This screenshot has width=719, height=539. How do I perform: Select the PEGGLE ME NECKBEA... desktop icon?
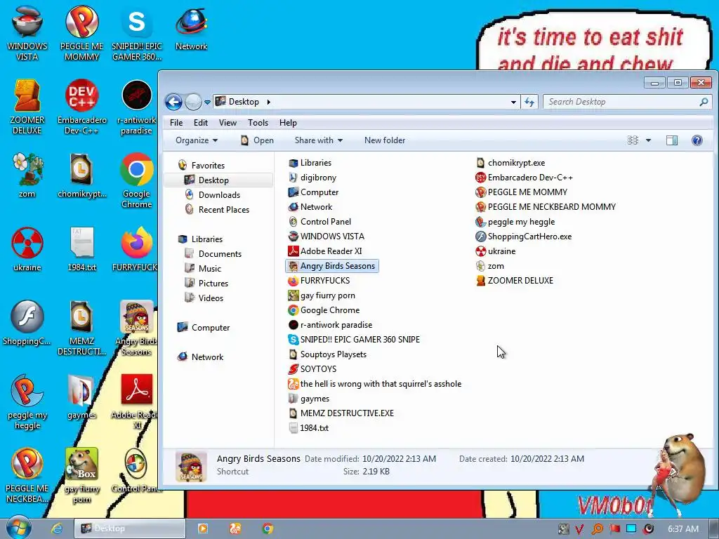click(27, 475)
